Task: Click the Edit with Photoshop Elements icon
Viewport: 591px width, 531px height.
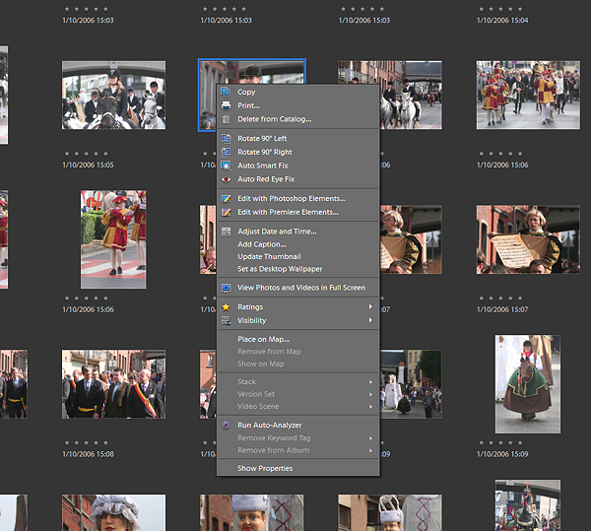Action: point(226,199)
